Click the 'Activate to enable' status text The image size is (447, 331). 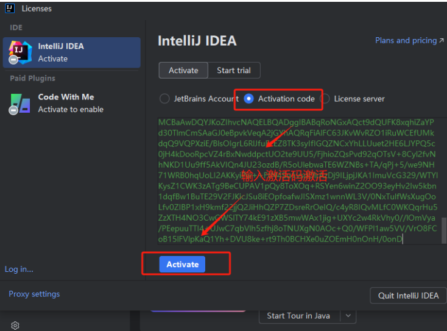click(71, 109)
